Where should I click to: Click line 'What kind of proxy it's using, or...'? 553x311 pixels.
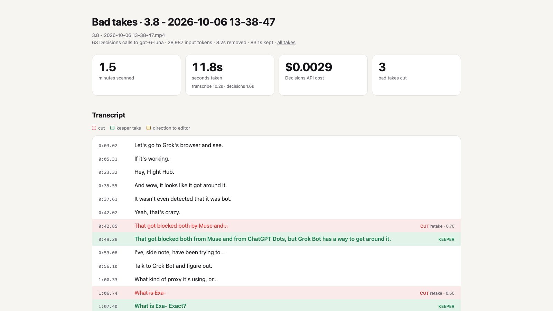tap(176, 279)
